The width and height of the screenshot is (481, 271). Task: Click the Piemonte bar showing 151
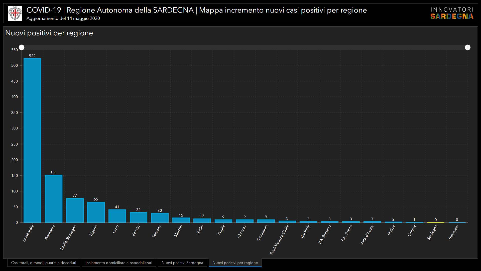(x=54, y=199)
